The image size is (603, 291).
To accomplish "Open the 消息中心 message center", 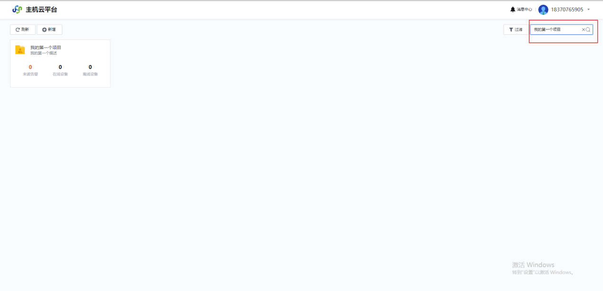I will click(x=524, y=10).
